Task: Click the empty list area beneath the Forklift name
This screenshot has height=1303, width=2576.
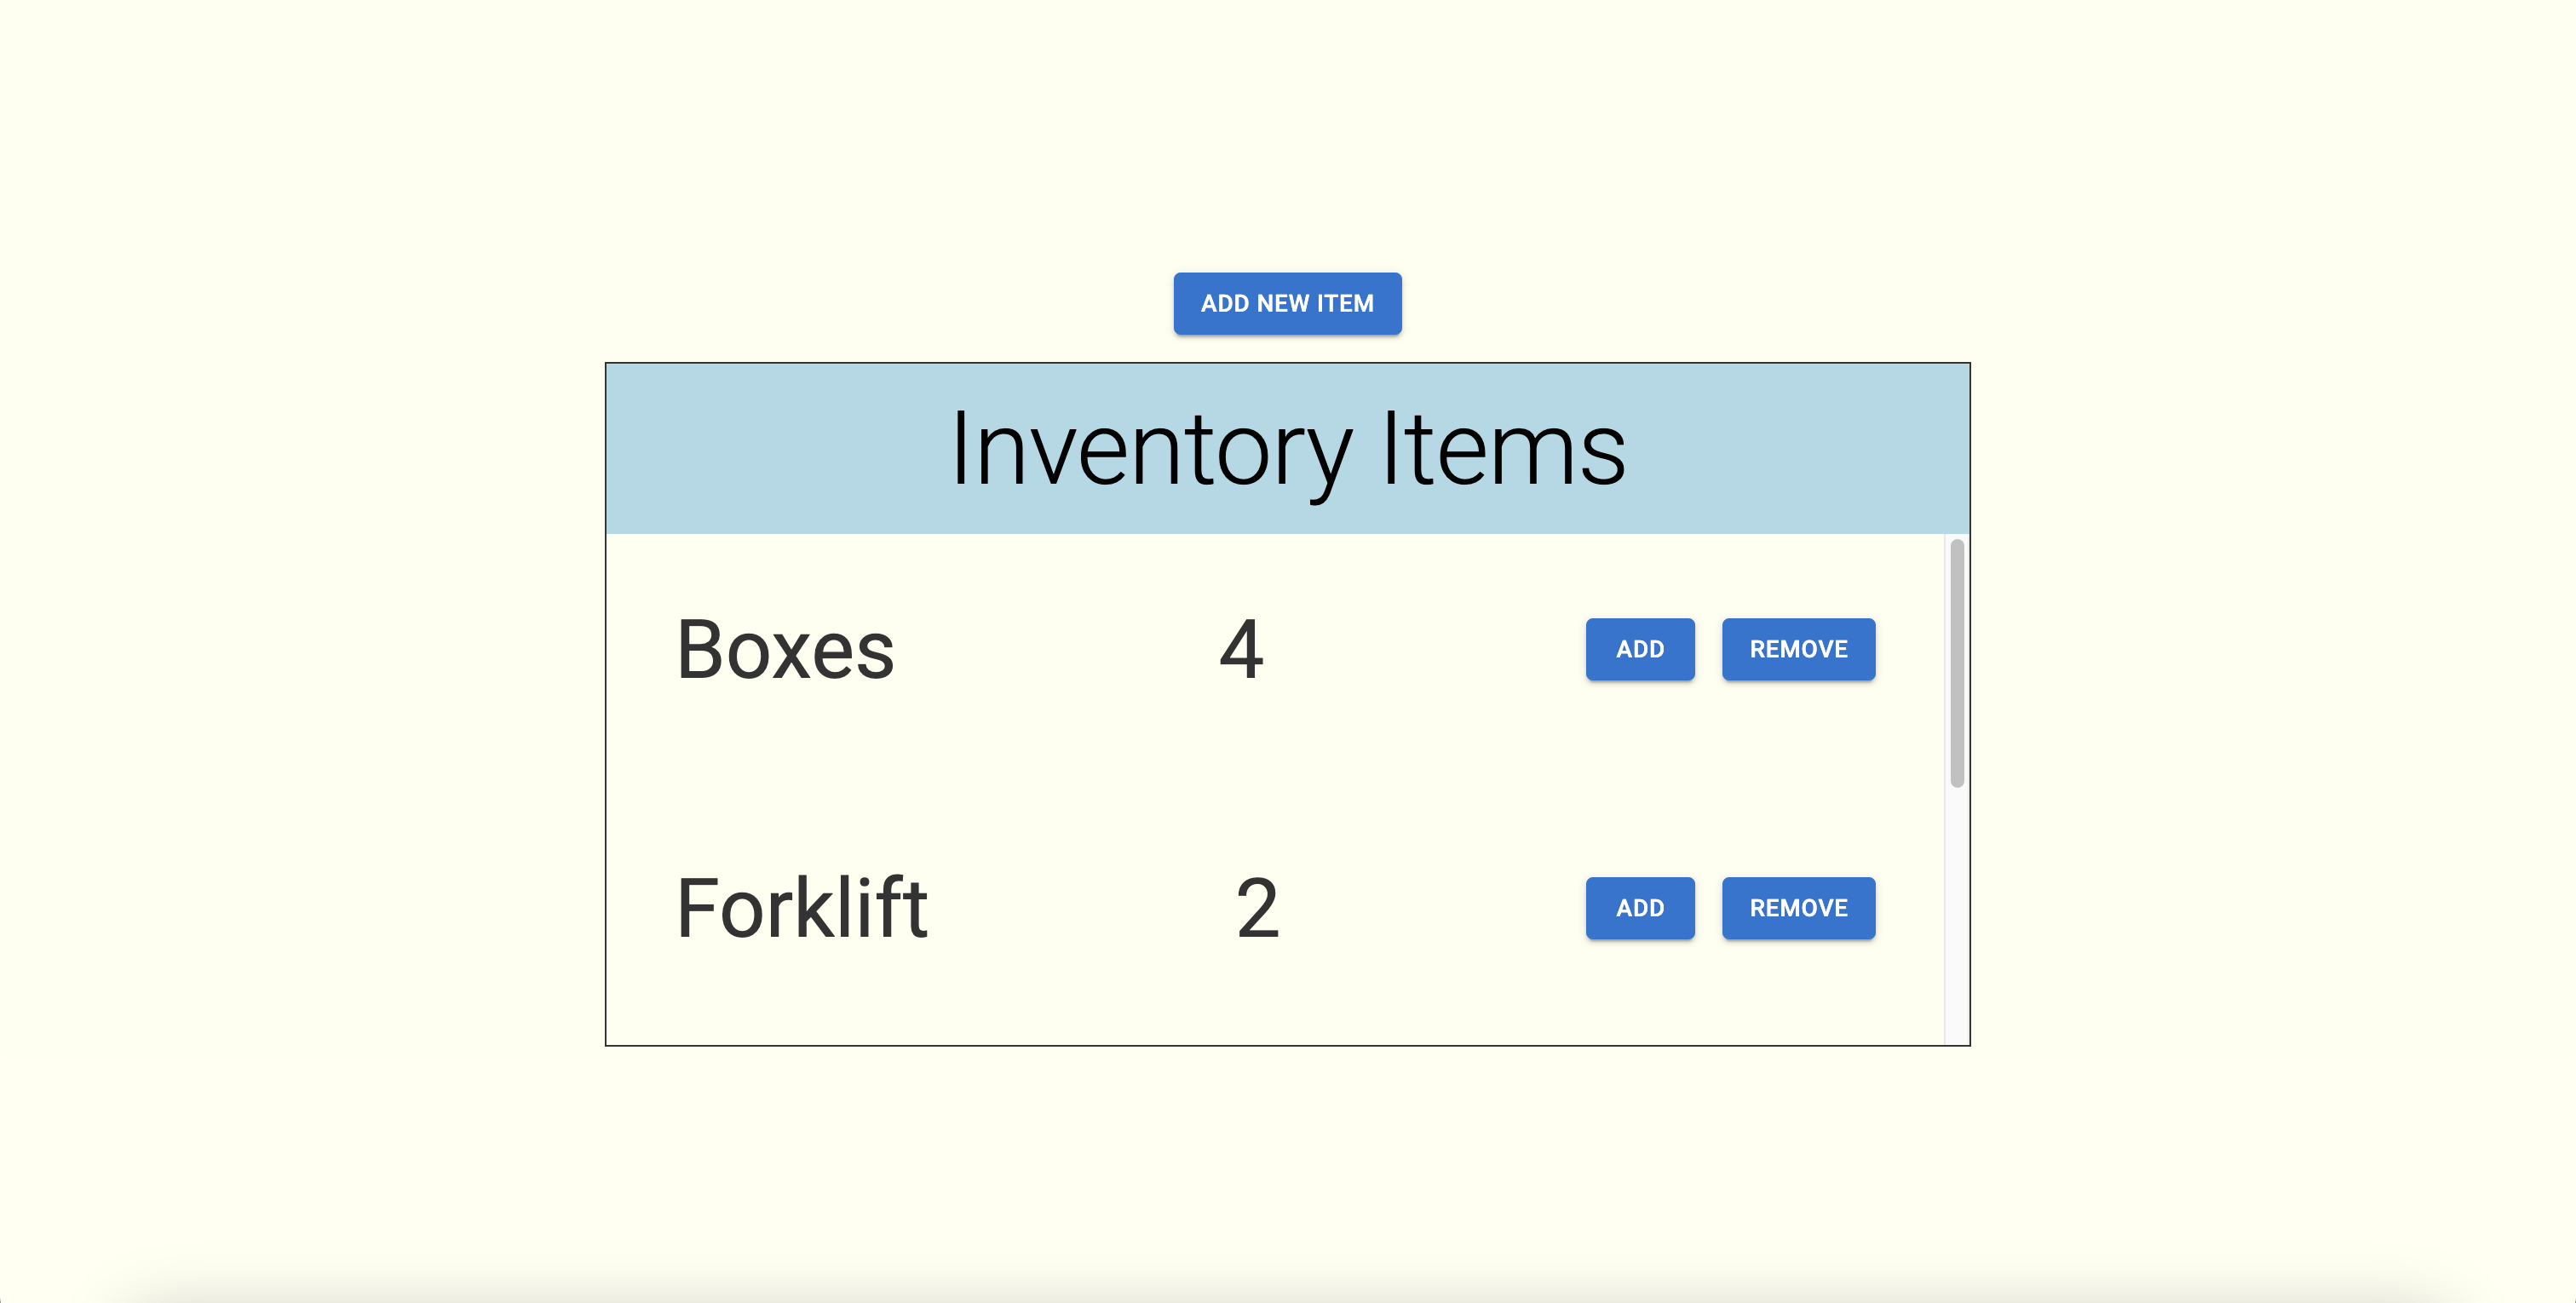Action: [800, 1005]
